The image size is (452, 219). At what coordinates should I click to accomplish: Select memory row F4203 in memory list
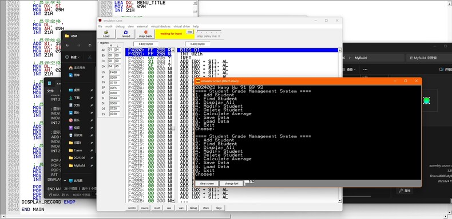tap(148, 61)
